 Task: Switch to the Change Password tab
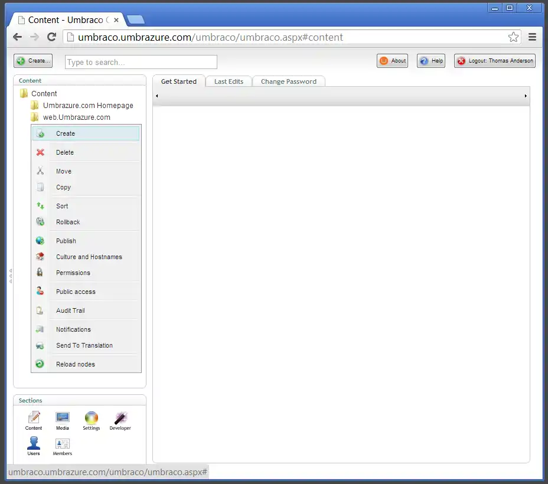289,81
